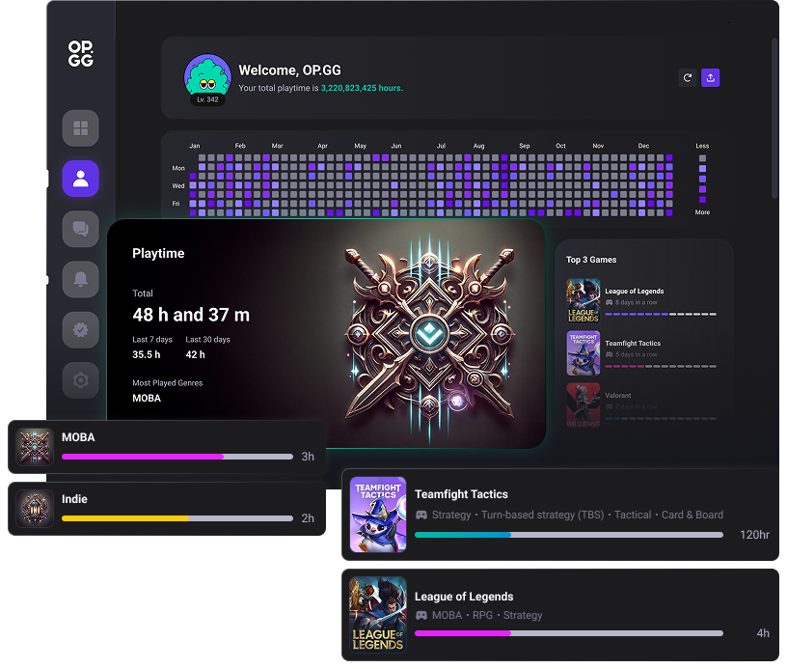
Task: Click the Lv. 342 level badge
Action: point(207,99)
